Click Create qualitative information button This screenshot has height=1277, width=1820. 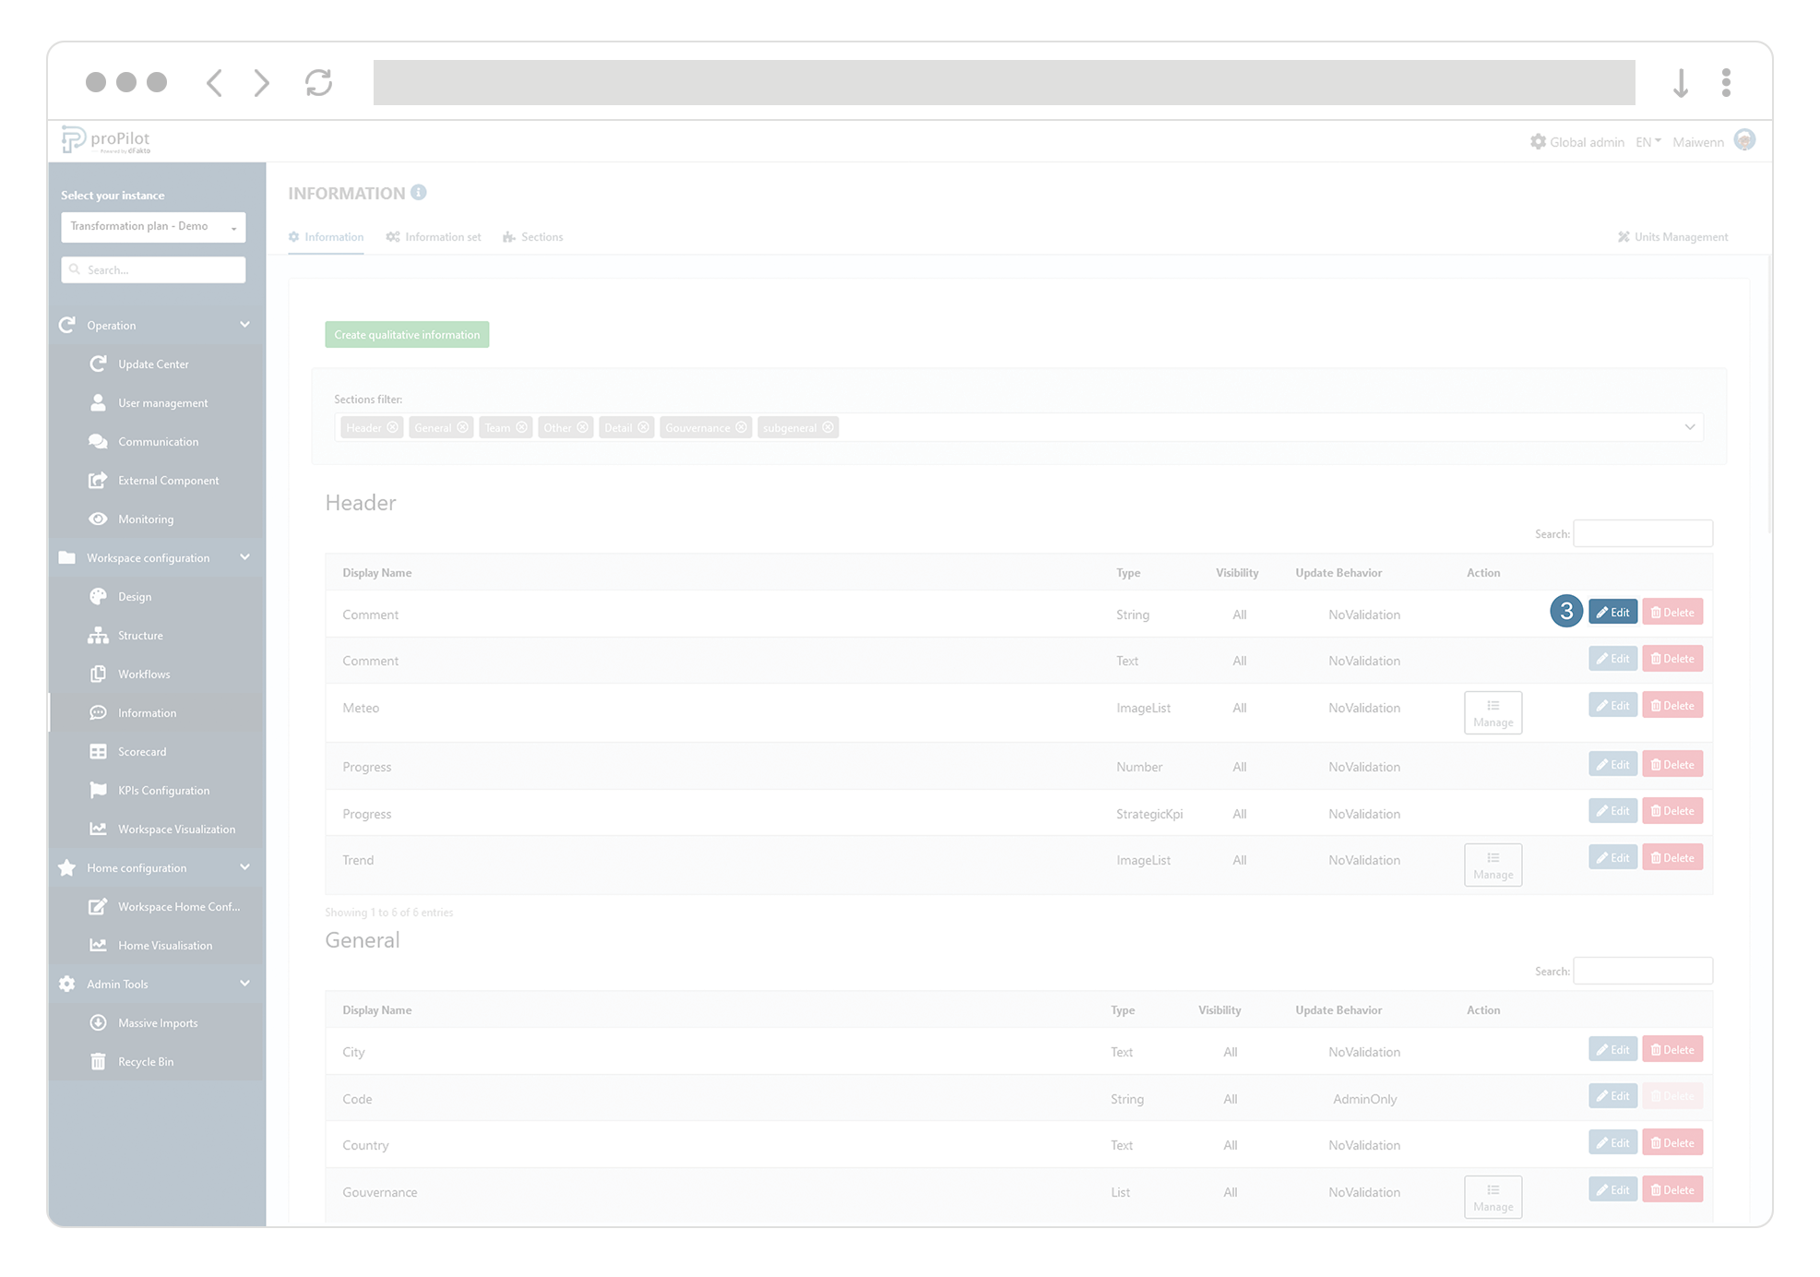[x=407, y=334]
